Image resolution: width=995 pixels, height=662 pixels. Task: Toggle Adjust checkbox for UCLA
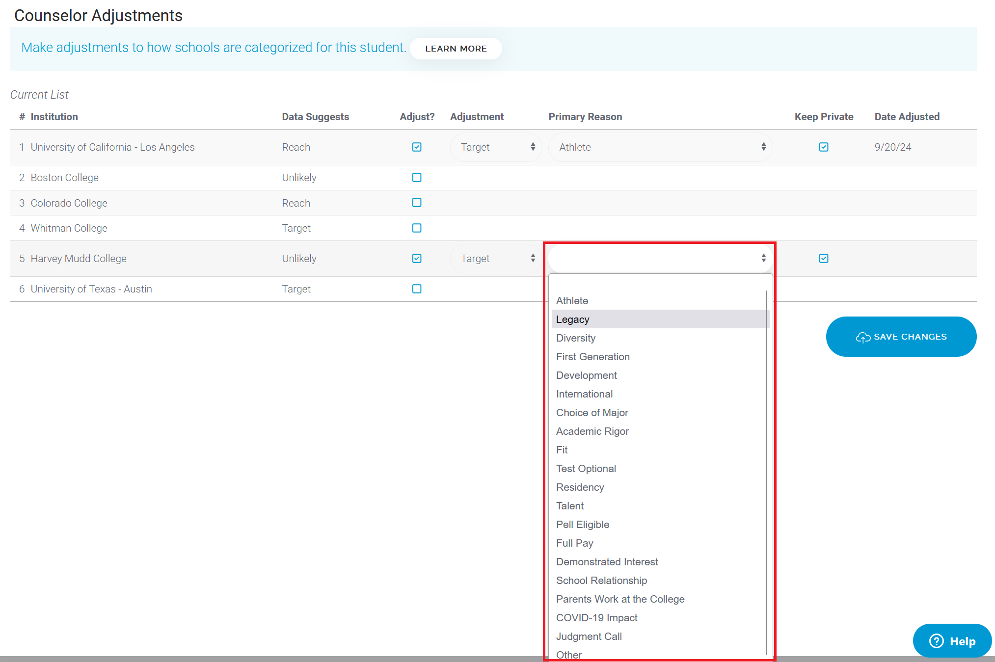click(417, 147)
